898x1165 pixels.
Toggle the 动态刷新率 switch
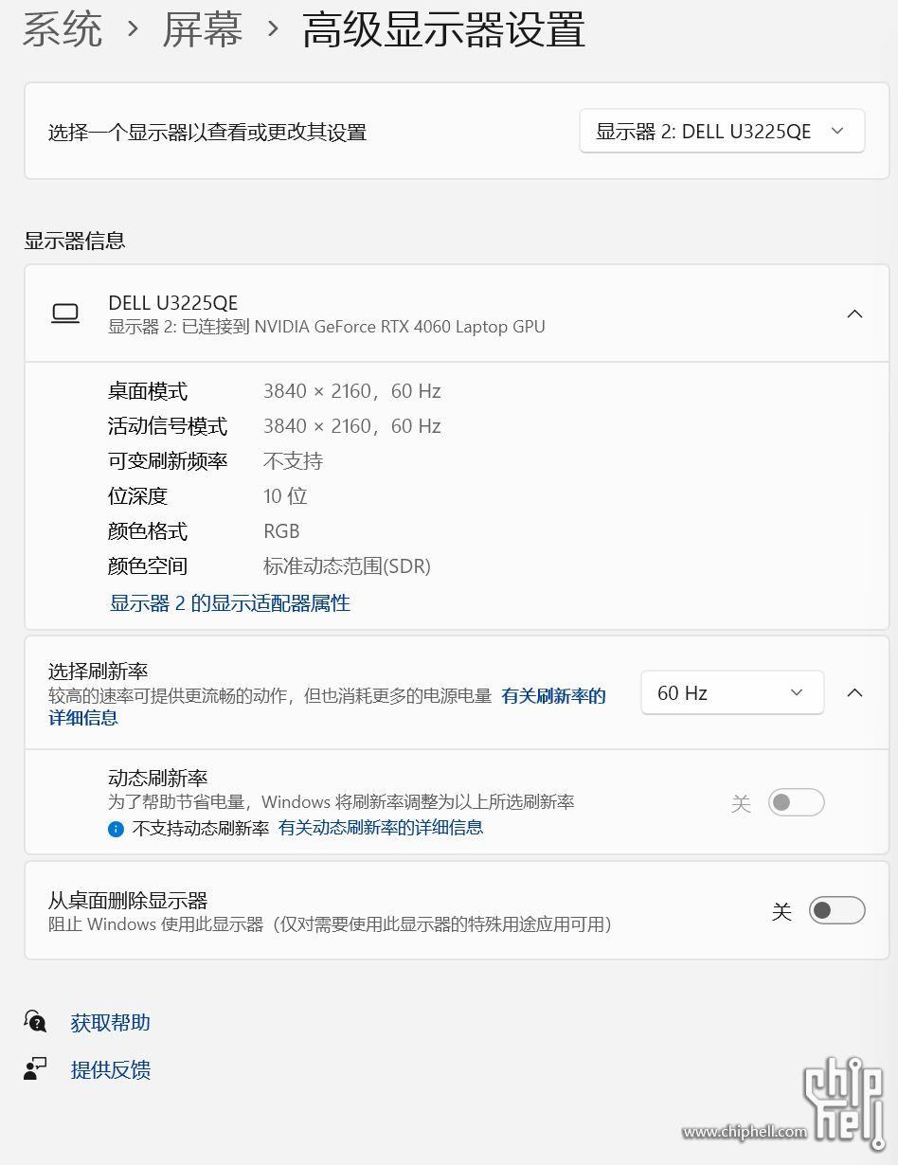click(796, 803)
